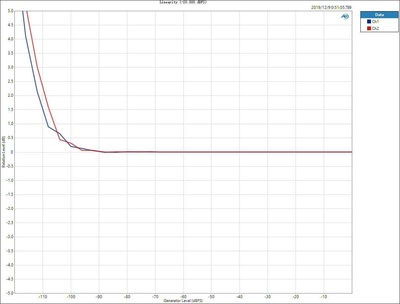Image resolution: width=400 pixels, height=304 pixels.
Task: Click the 5.0 tick on vertical axis
Action: click(11, 11)
